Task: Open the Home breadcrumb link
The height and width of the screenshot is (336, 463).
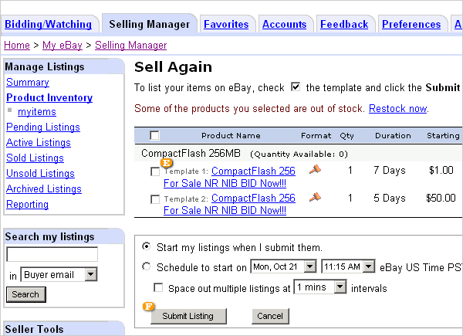Action: [17, 46]
